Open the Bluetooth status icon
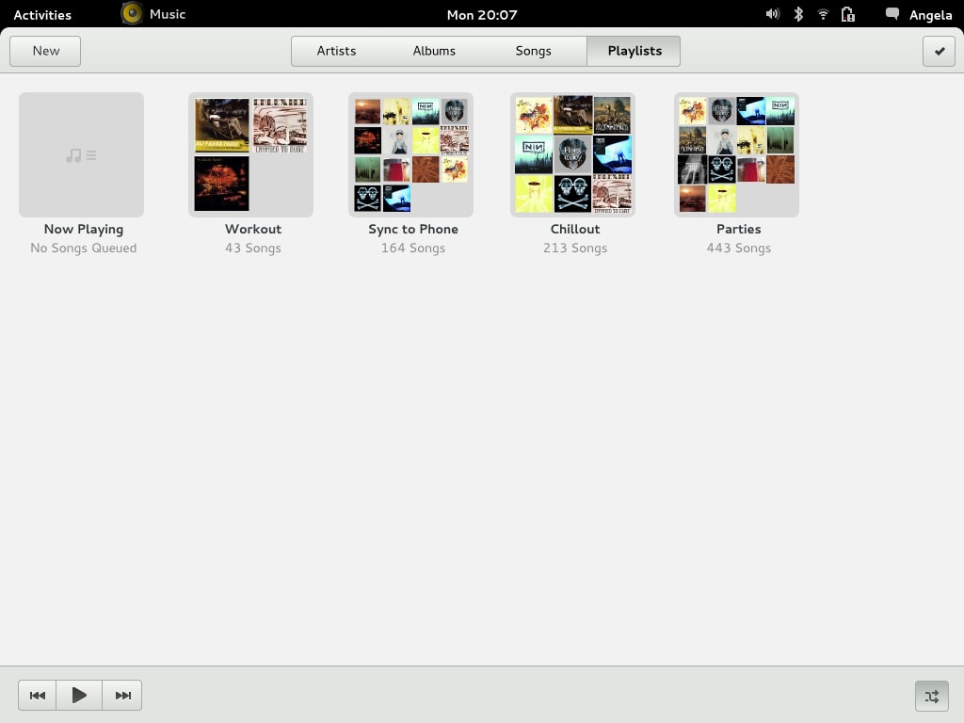 coord(798,14)
